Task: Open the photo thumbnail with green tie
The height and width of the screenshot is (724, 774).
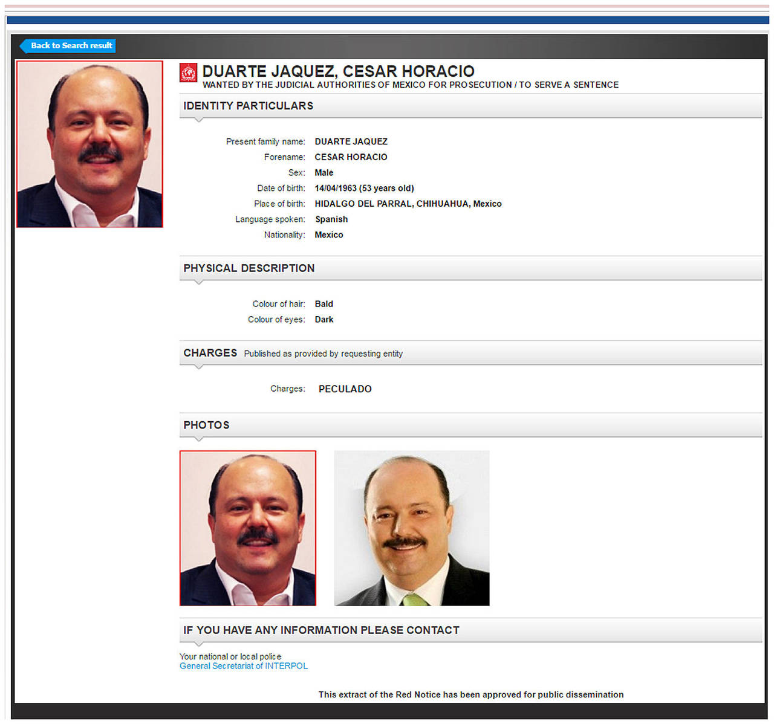Action: click(x=411, y=528)
